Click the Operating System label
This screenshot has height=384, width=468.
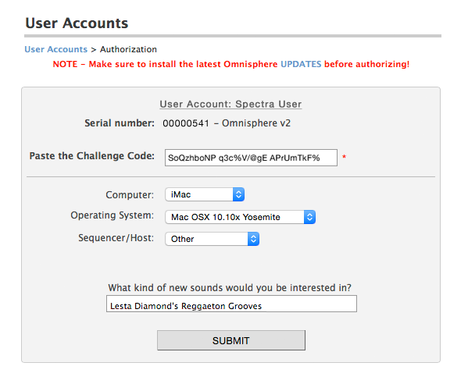(113, 215)
